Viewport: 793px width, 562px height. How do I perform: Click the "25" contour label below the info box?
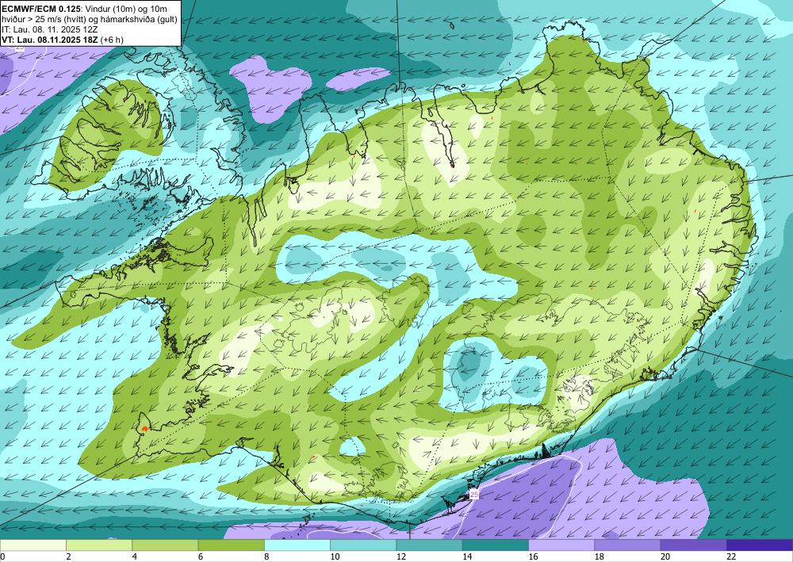pyautogui.click(x=19, y=48)
